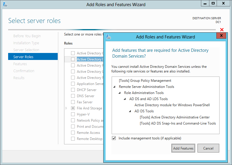Select the Fax Server checkbox
The height and width of the screenshot is (165, 232).
click(x=73, y=102)
